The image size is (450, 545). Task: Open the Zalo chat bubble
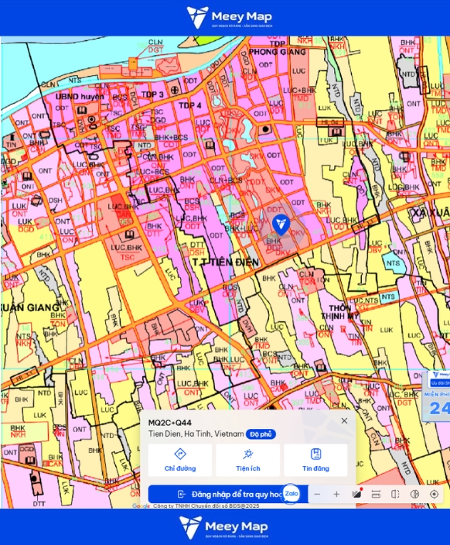click(x=291, y=494)
